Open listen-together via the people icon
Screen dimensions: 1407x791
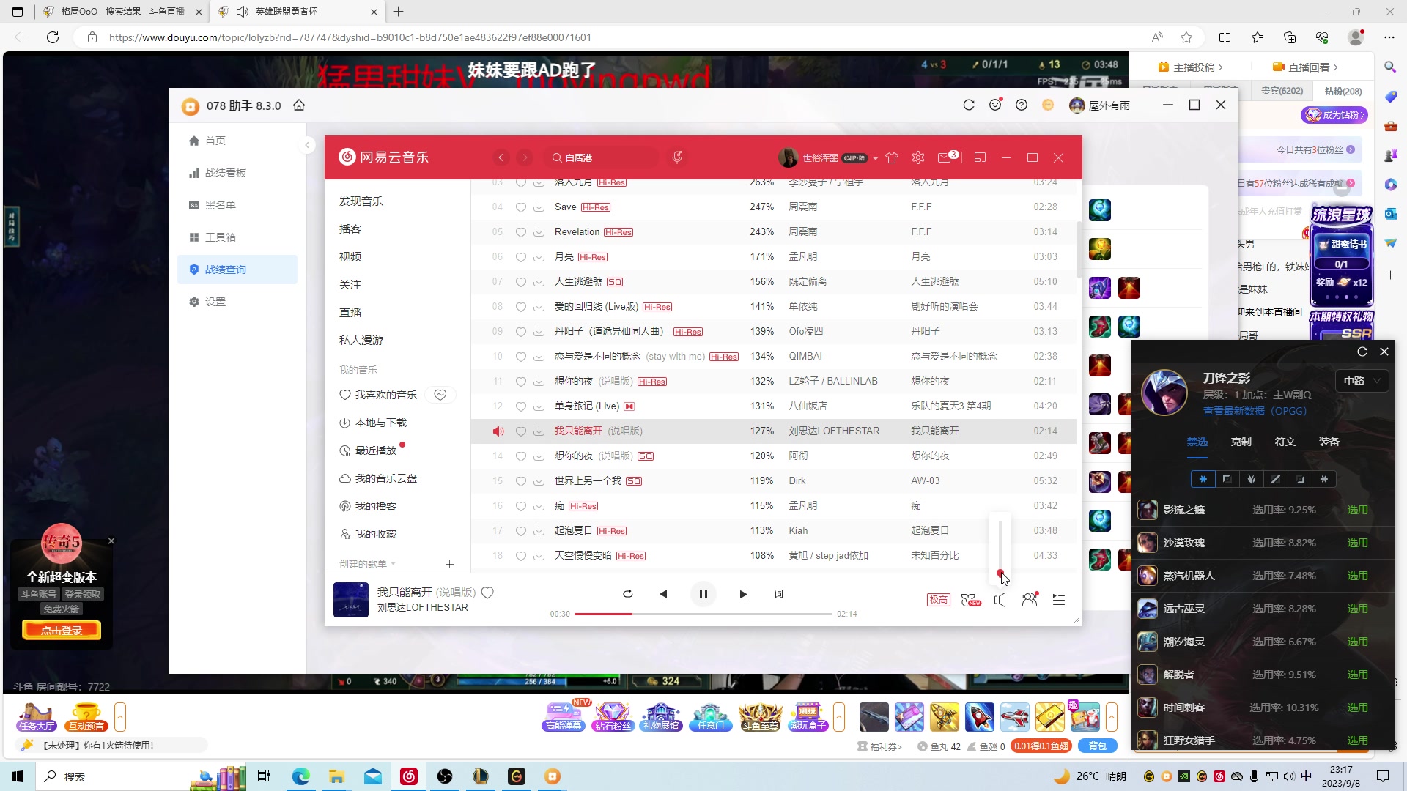[x=1030, y=599]
